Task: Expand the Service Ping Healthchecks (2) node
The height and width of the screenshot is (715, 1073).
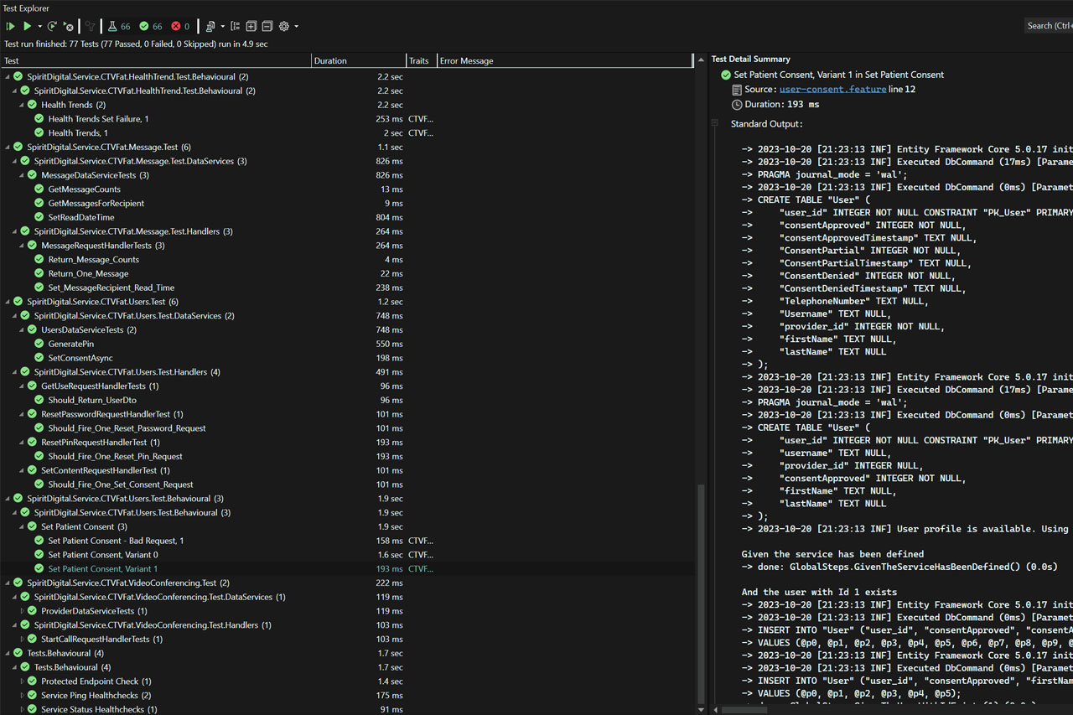Action: coord(23,695)
